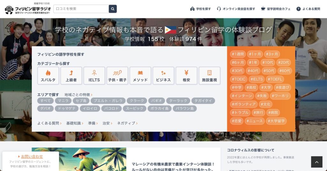Screen dimensions: 327x171
Task: Click the コロナウィルスの影響について heading
Action: coord(250,150)
